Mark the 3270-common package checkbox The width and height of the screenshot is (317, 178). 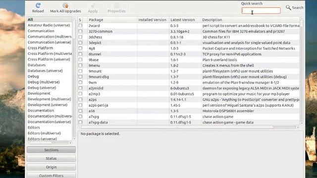coord(80,31)
